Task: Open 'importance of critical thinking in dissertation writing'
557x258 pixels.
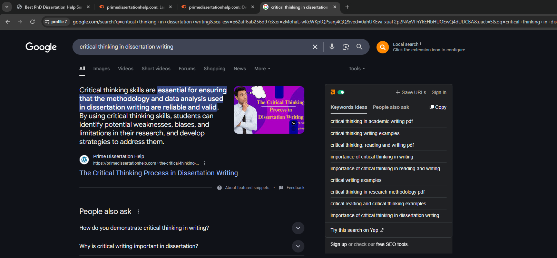Action: (385, 215)
